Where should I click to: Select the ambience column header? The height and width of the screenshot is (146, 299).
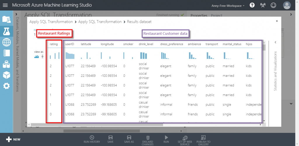194,44
